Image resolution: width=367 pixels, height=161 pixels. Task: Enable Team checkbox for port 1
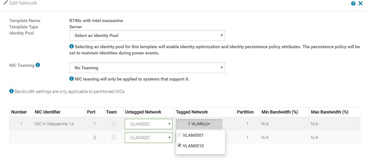click(114, 124)
